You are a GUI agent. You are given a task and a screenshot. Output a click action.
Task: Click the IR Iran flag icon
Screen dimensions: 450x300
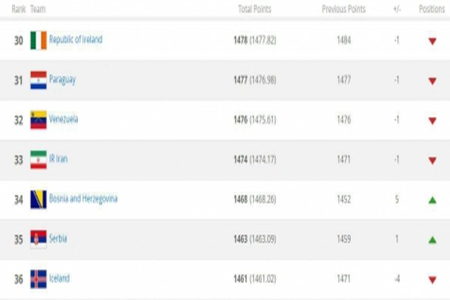(39, 160)
